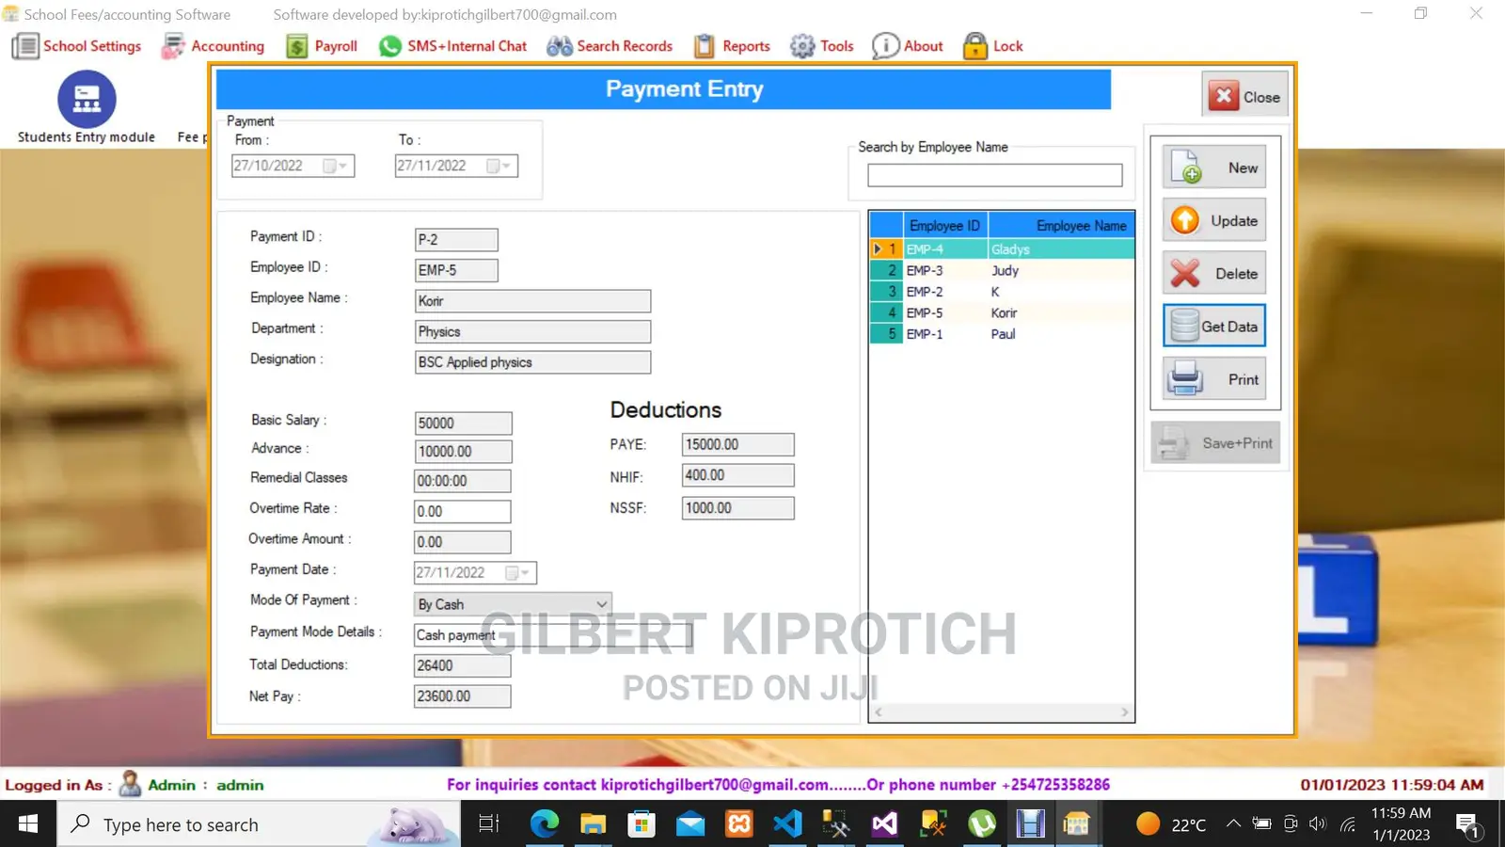1505x847 pixels.
Task: Sort by Employee ID column header
Action: click(x=944, y=226)
